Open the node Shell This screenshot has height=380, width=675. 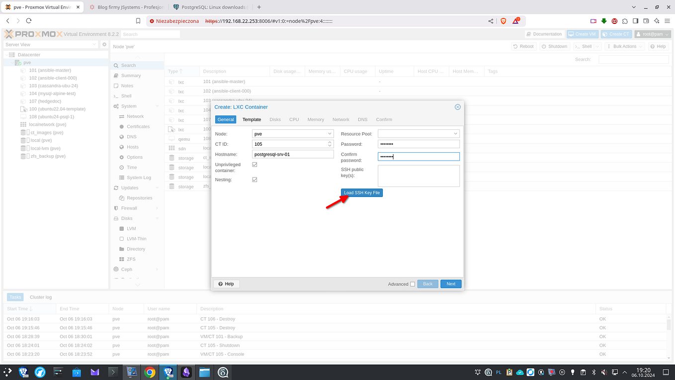128,95
